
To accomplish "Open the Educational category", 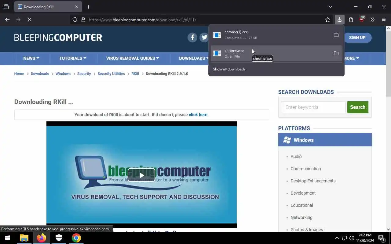I will (x=301, y=205).
